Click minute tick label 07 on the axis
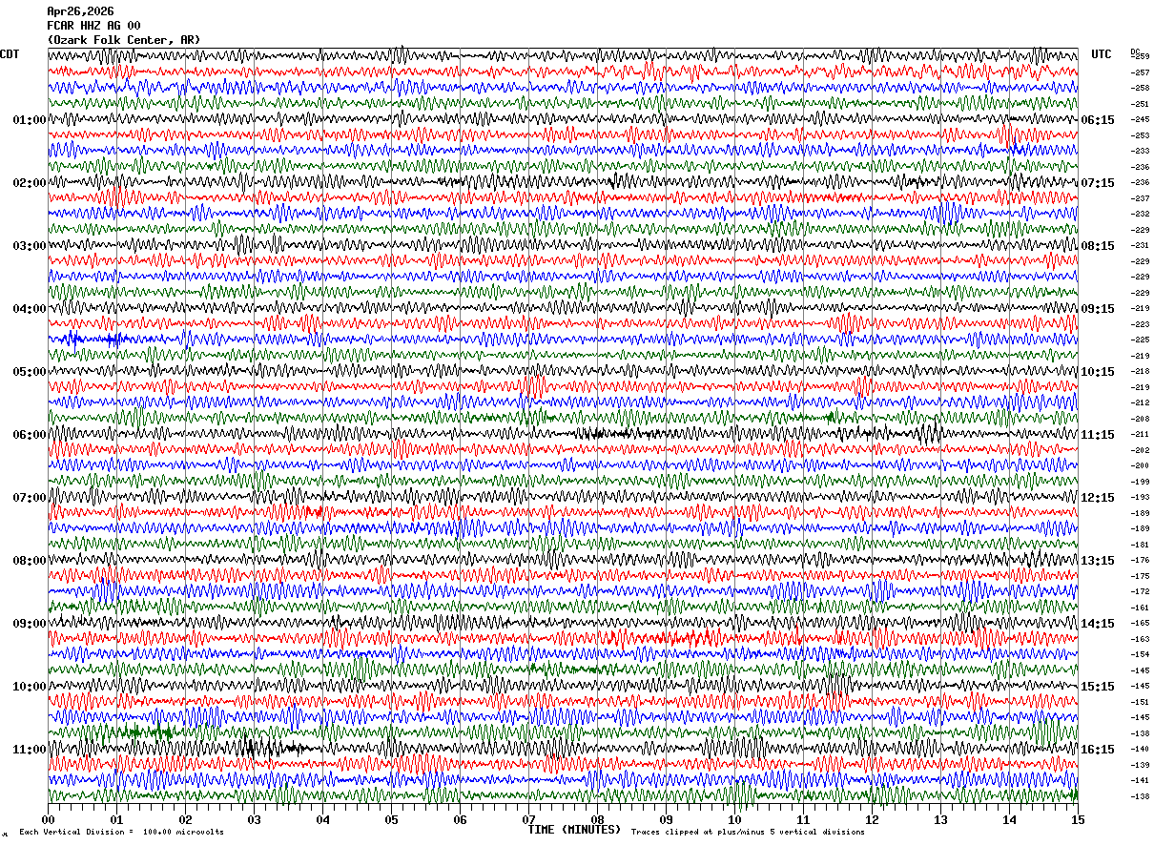 coord(528,819)
